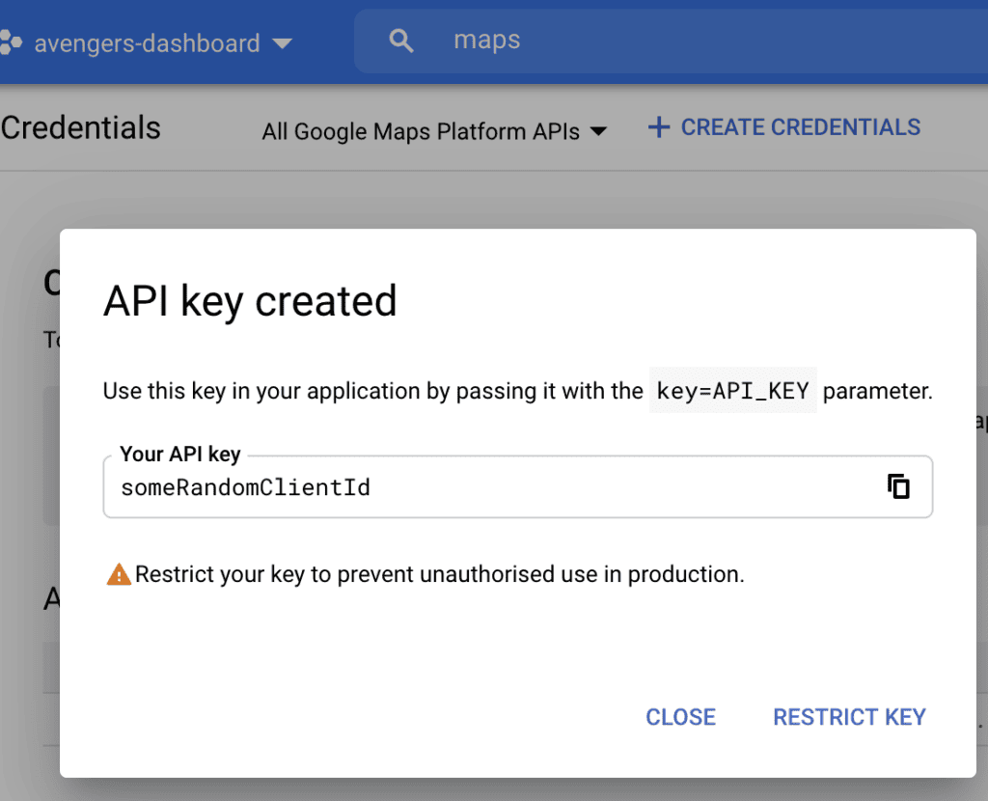The image size is (988, 801).
Task: Dismiss the dialog with CLOSE
Action: click(x=680, y=716)
